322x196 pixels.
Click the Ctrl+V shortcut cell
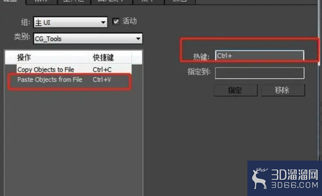tap(101, 79)
